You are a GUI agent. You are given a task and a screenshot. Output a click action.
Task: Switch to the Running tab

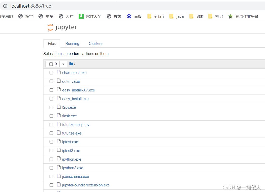pos(72,43)
